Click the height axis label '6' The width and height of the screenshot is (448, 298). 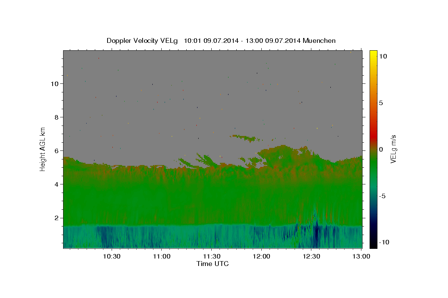pyautogui.click(x=56, y=151)
